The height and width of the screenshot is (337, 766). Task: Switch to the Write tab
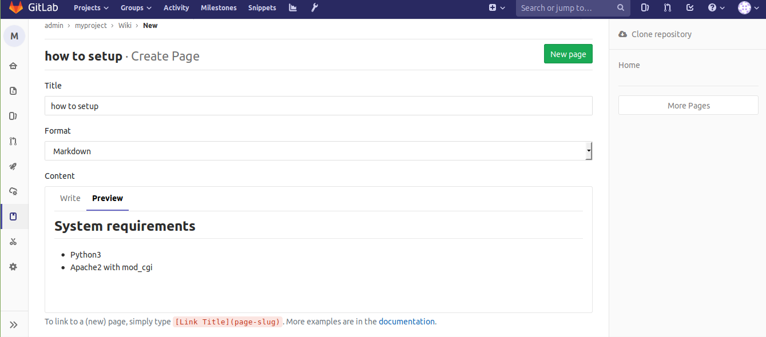pos(70,198)
